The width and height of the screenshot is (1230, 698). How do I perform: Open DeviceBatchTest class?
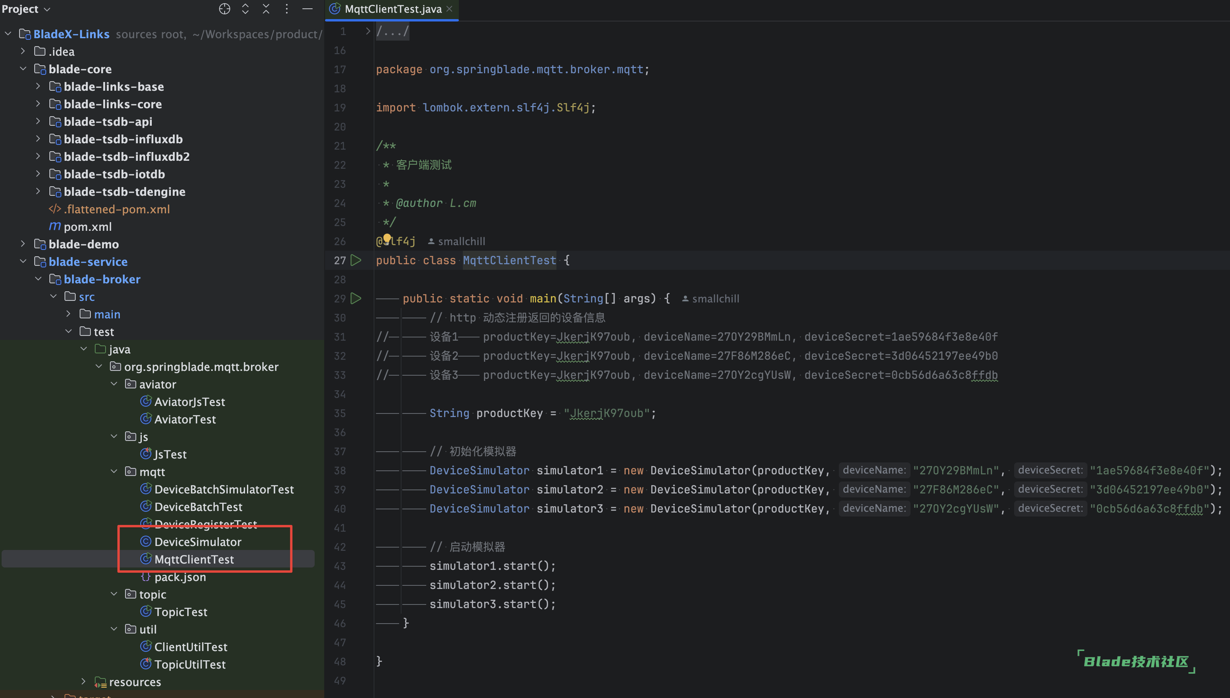[191, 507]
